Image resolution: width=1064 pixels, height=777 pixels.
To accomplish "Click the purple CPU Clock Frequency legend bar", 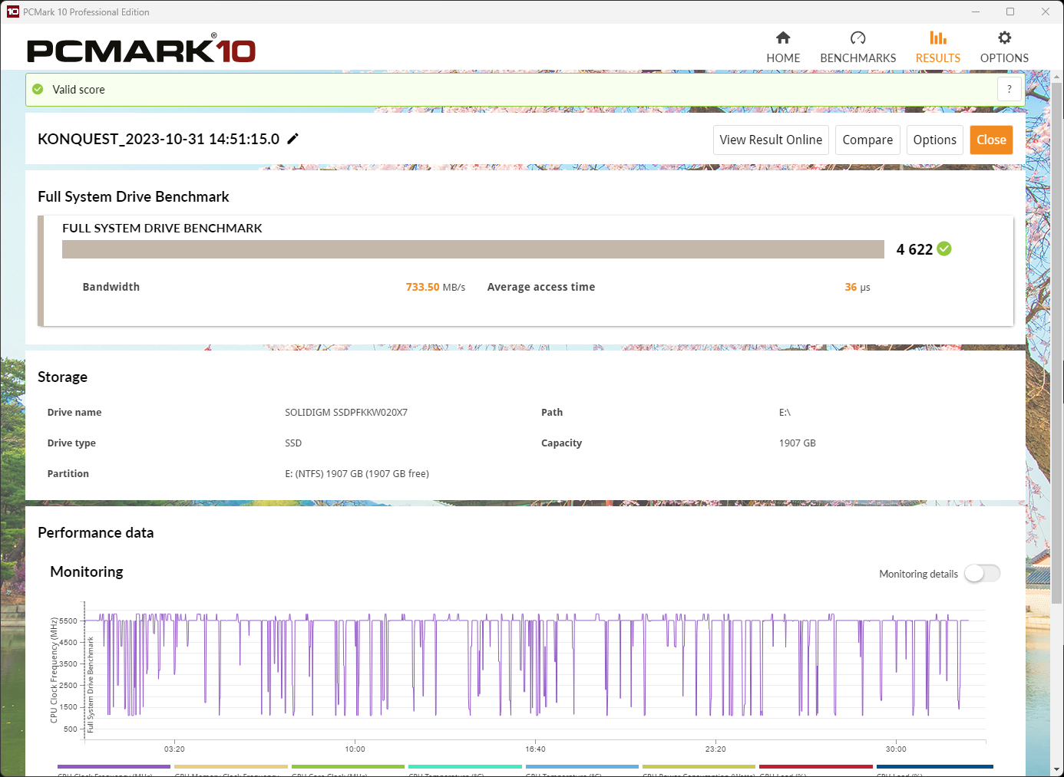I will 114,766.
